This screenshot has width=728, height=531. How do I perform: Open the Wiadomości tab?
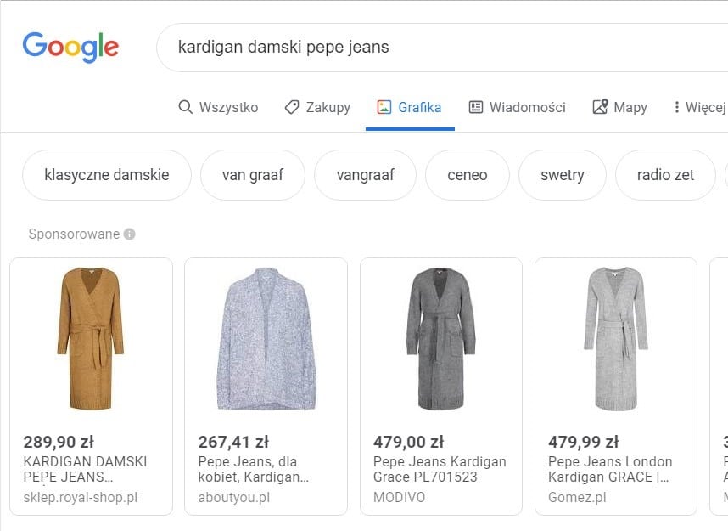pos(517,107)
